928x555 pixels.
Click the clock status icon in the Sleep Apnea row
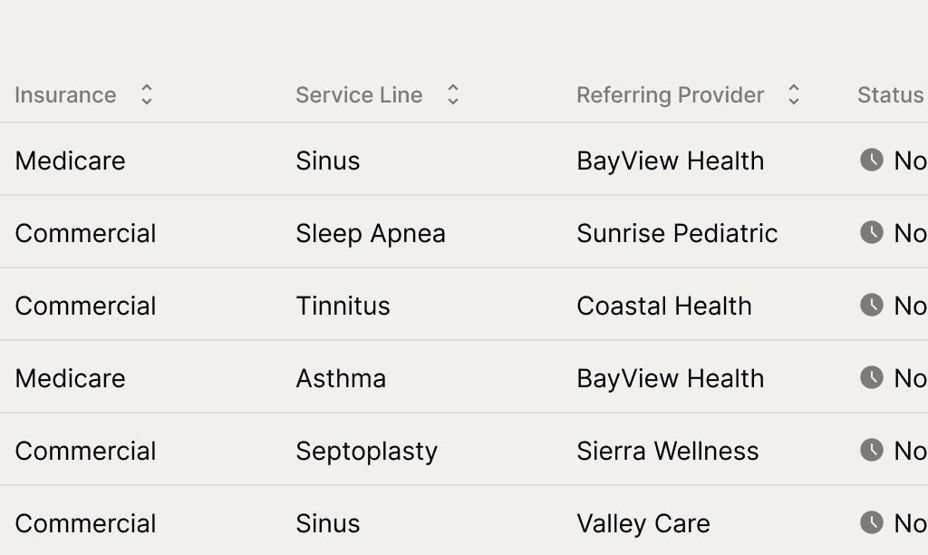click(x=871, y=232)
